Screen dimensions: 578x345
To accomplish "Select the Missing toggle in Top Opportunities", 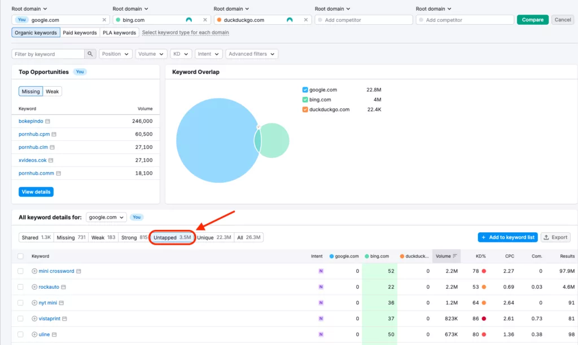I will pyautogui.click(x=30, y=91).
